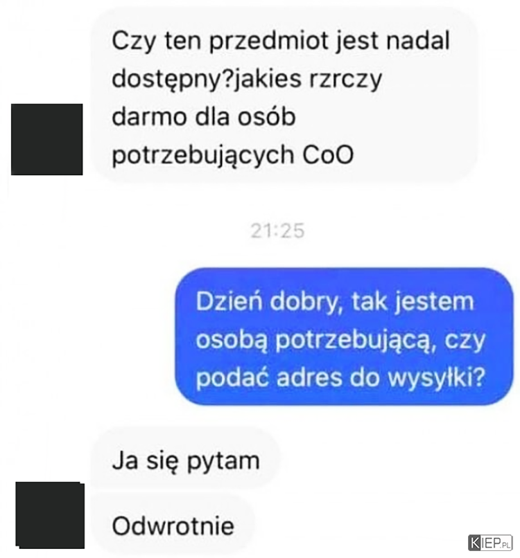Viewport: 520px width, 558px height.
Task: Click the text 'darmo dla osób'
Action: (x=204, y=117)
